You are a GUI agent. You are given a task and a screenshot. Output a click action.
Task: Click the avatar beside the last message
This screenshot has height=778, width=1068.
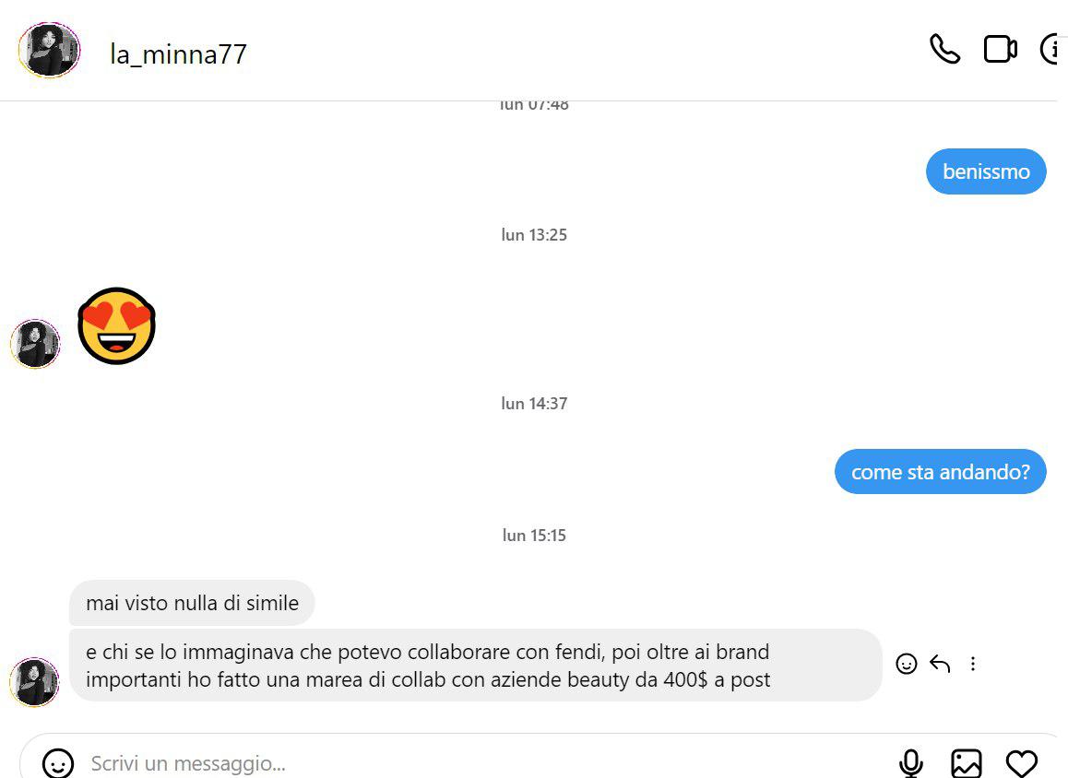point(35,681)
